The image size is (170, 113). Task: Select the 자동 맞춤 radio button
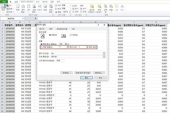[42, 47]
